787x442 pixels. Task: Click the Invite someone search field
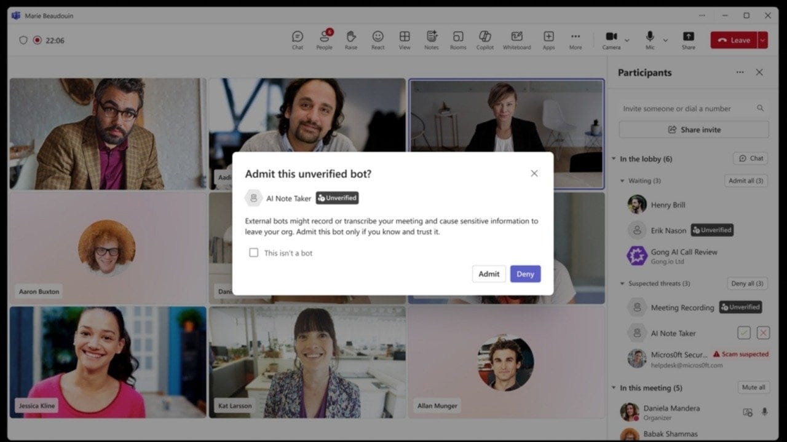[694, 108]
